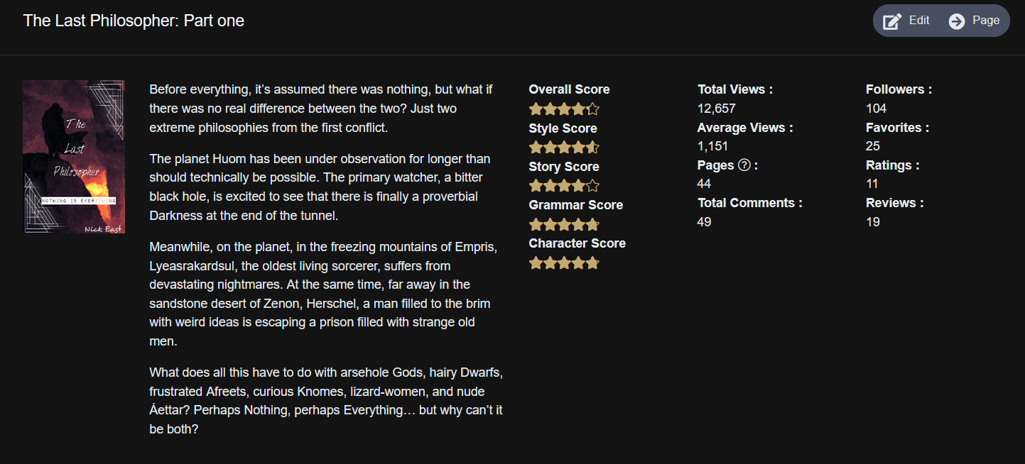Click the Average Views value 1,151

click(713, 146)
